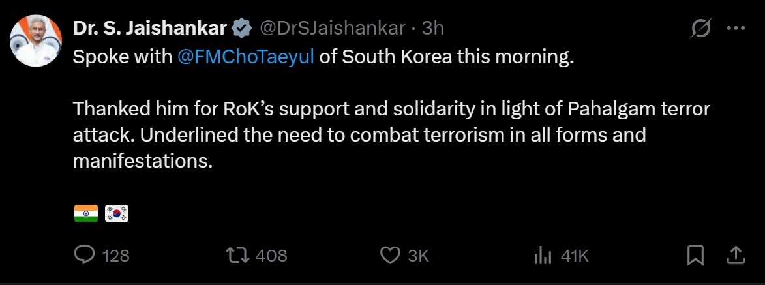765x285 pixels.
Task: Click the 408 reposts count
Action: click(271, 256)
